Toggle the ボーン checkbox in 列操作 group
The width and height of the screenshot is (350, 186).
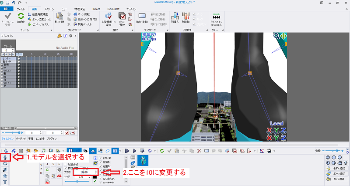[x=194, y=14]
